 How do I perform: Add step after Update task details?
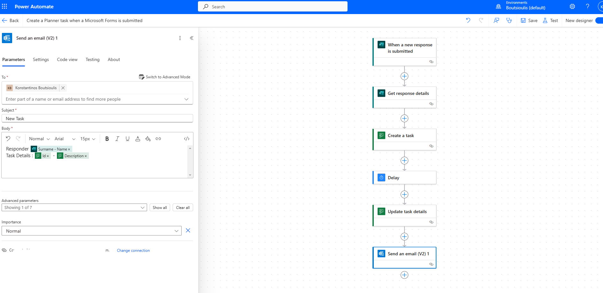coord(404,236)
